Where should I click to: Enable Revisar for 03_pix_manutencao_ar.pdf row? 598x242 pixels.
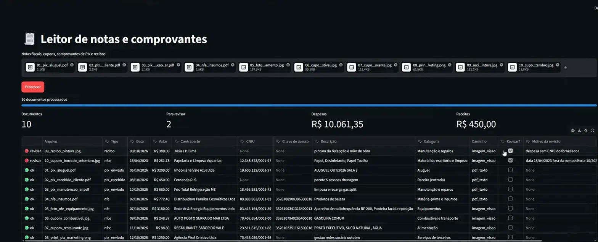(x=510, y=189)
